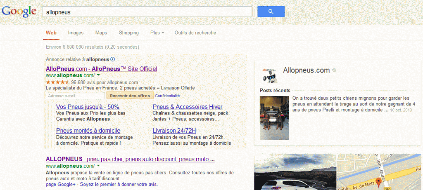
Task: Click the 10 oct. 2013 post date
Action: (x=401, y=110)
